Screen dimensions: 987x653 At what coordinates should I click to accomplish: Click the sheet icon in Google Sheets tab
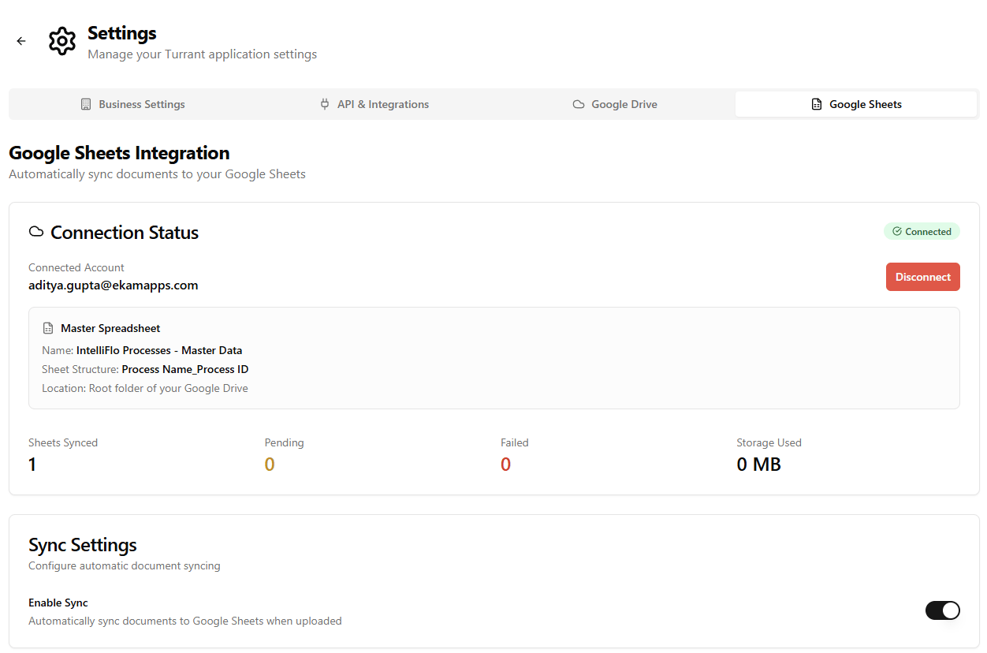(x=817, y=104)
